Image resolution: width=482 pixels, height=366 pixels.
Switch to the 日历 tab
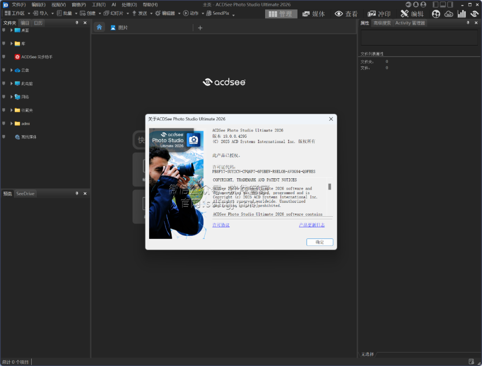pos(38,23)
